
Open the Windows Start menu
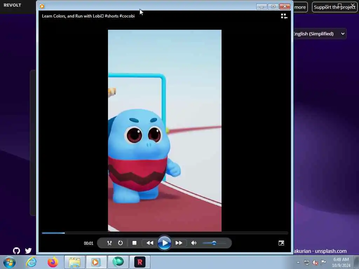(9, 262)
